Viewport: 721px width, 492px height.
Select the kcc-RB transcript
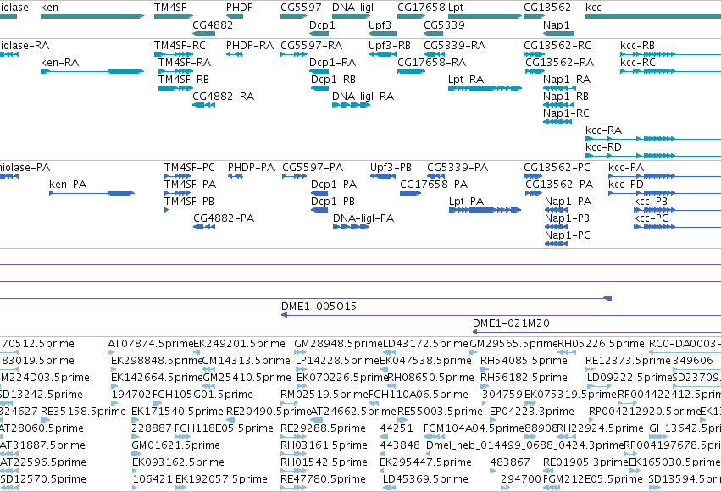pyautogui.click(x=670, y=54)
